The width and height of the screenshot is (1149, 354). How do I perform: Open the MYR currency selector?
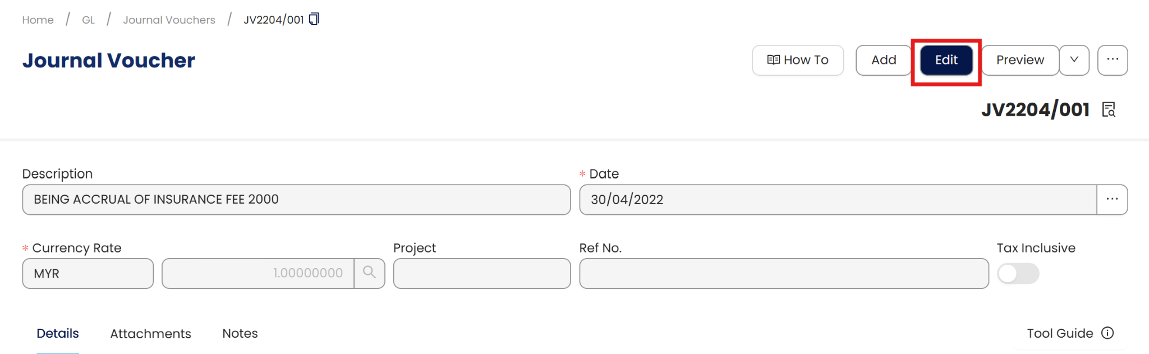tap(88, 274)
